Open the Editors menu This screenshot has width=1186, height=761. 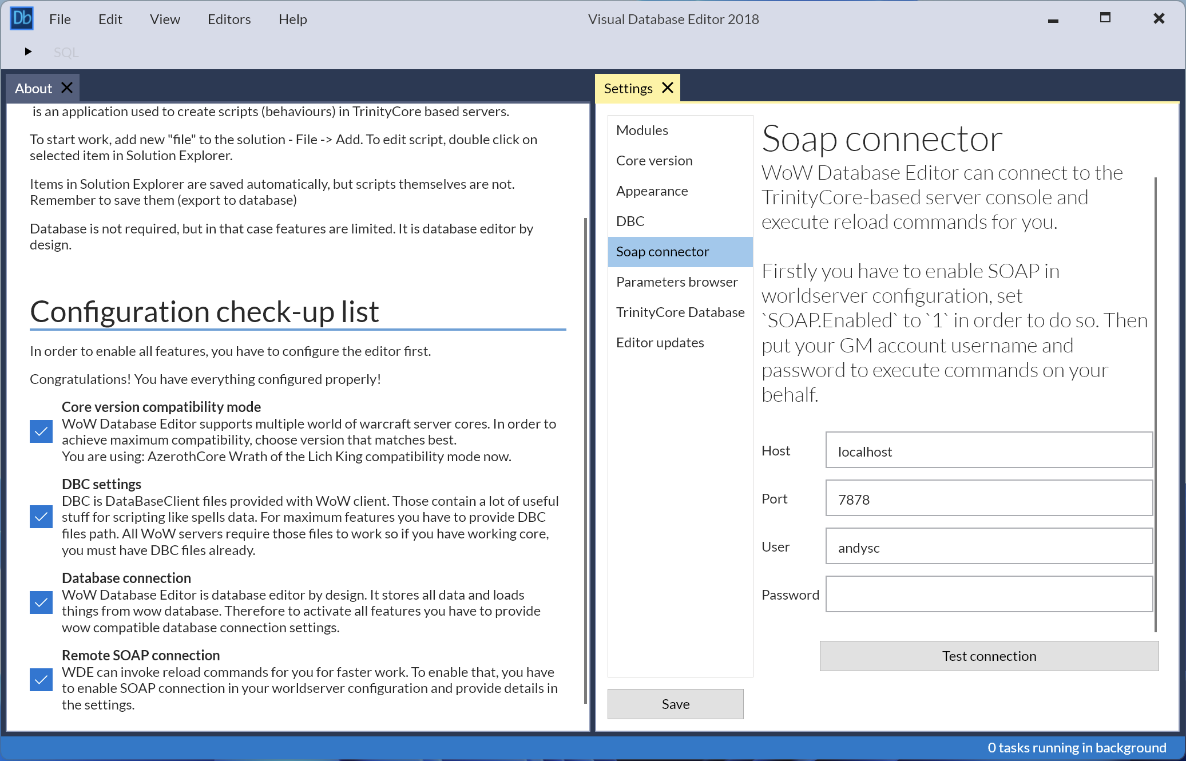click(229, 19)
